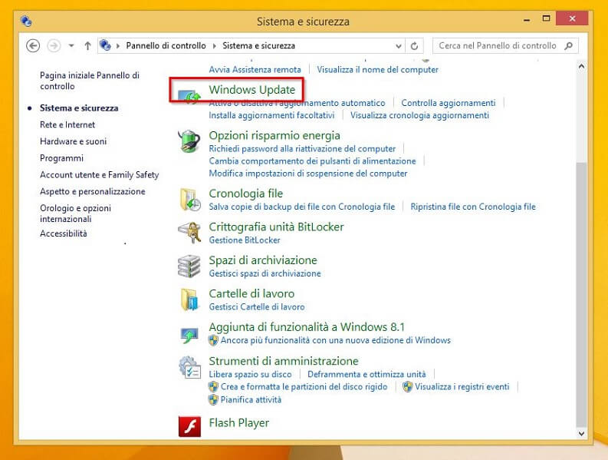Click the Opzioni risparmio energia battery icon
The height and width of the screenshot is (460, 608).
189,141
